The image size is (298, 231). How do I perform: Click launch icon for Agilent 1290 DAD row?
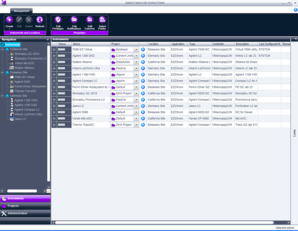click(143, 56)
